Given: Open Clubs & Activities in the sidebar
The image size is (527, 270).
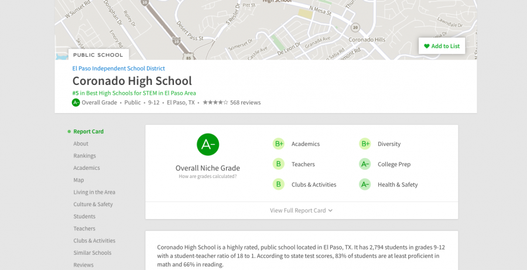Looking at the screenshot, I should [94, 240].
